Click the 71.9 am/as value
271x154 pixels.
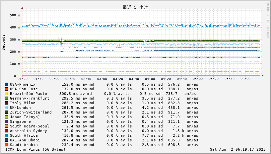tap(175, 117)
